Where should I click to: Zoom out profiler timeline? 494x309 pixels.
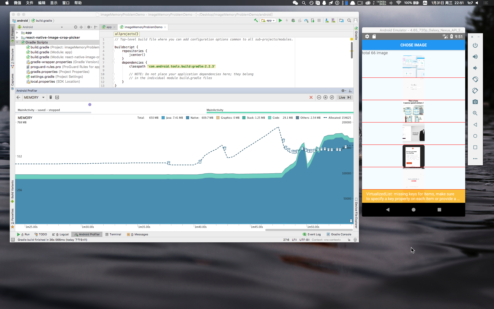[319, 97]
